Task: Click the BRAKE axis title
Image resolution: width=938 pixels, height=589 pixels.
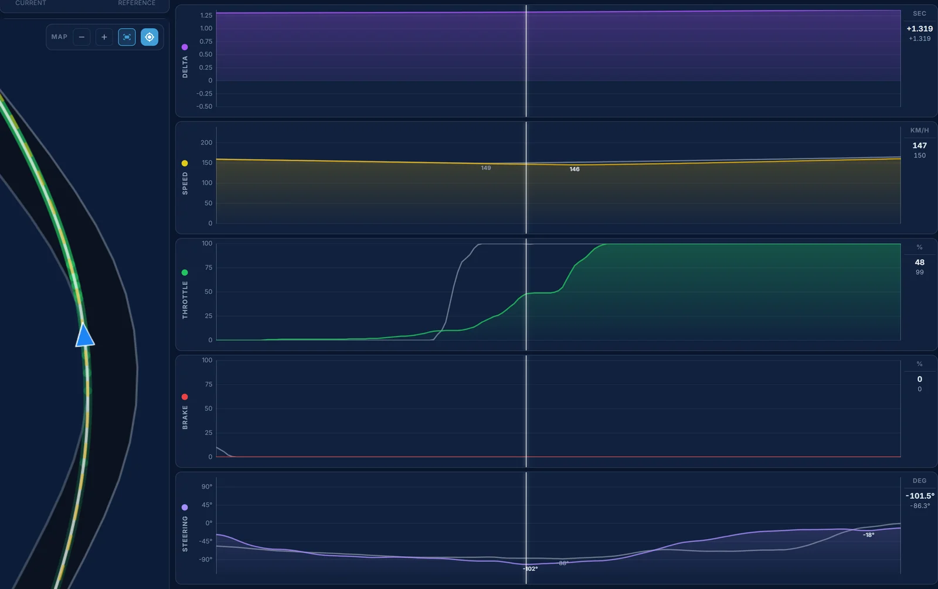Action: pyautogui.click(x=185, y=417)
